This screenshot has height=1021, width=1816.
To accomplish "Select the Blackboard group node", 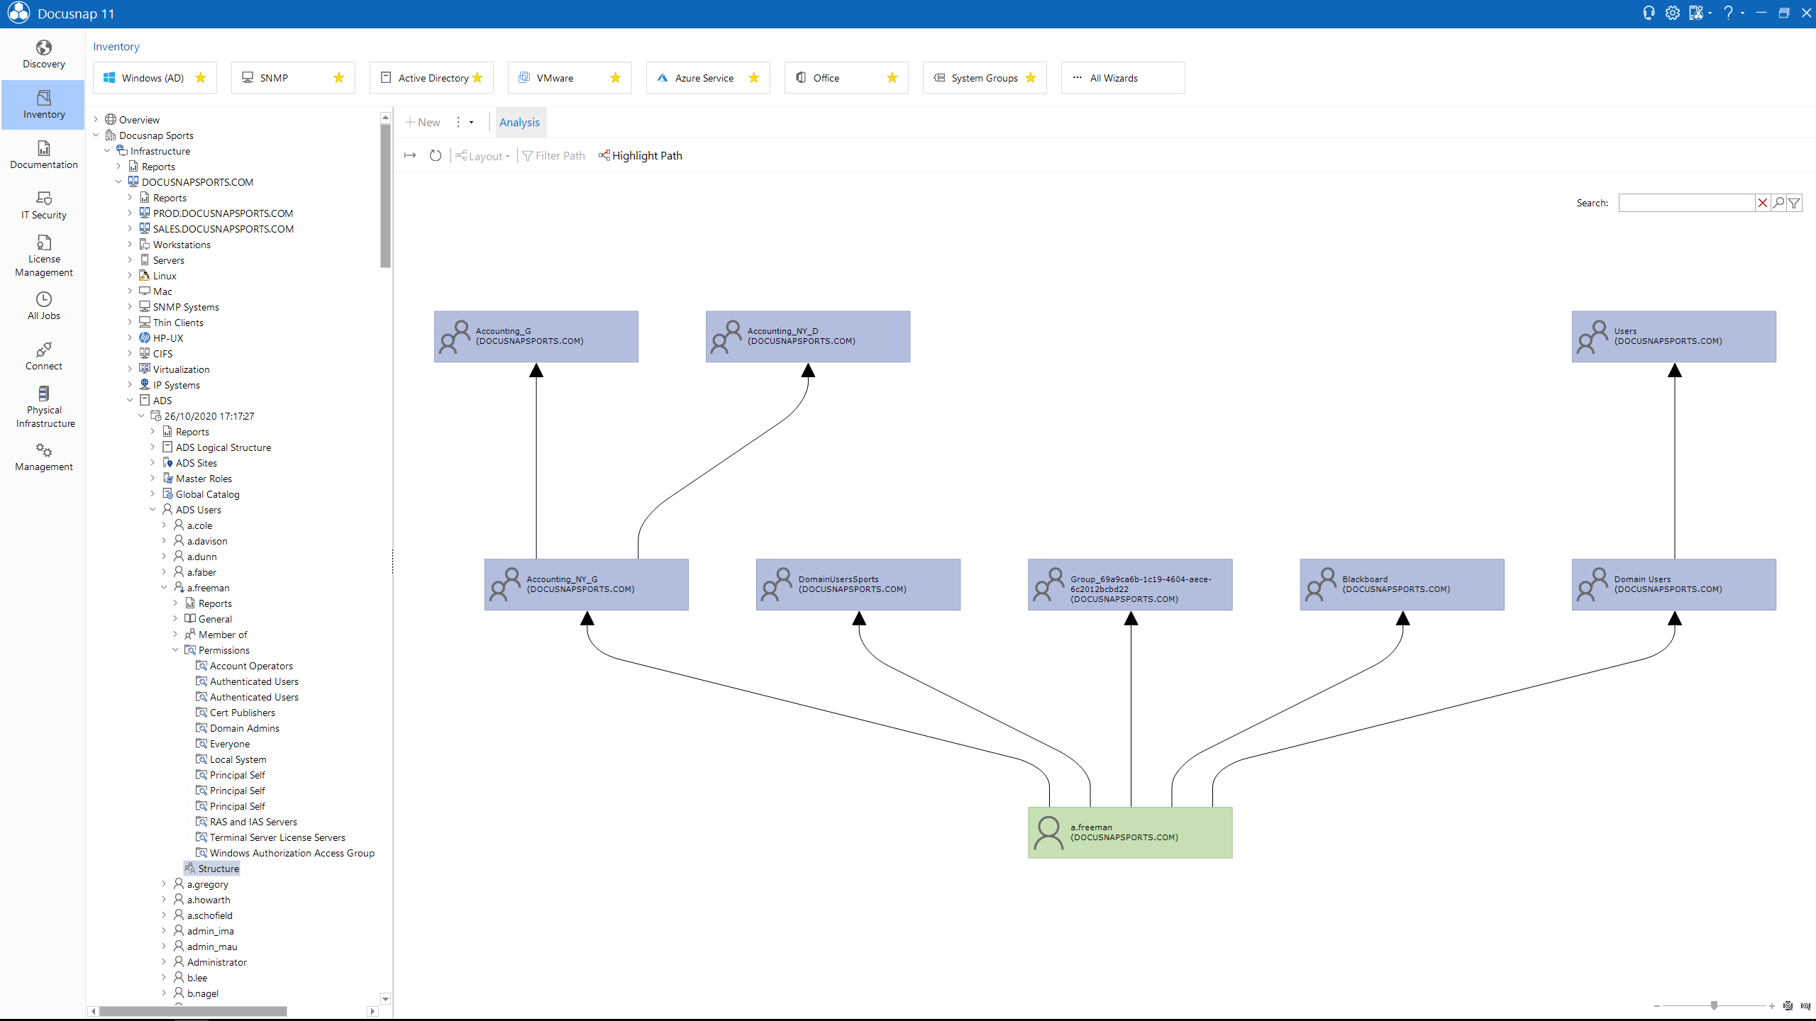I will [1402, 584].
